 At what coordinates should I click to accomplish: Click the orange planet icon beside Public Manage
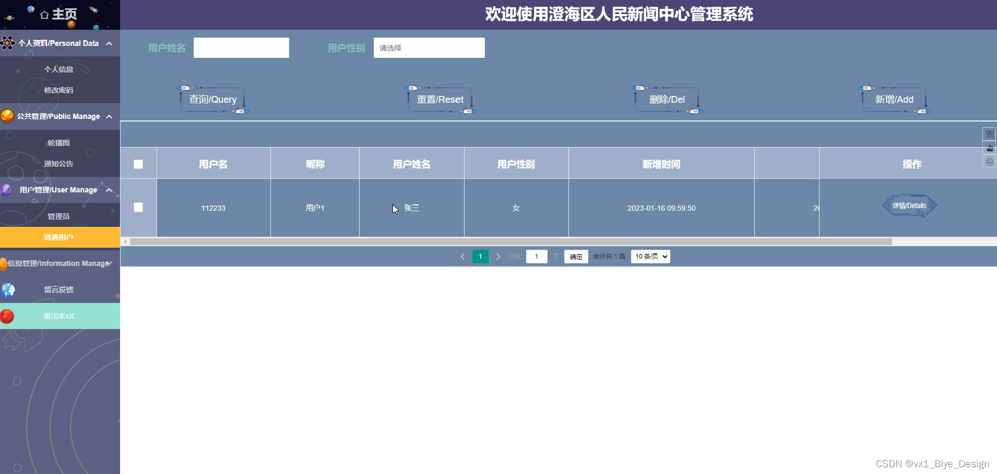(x=7, y=116)
